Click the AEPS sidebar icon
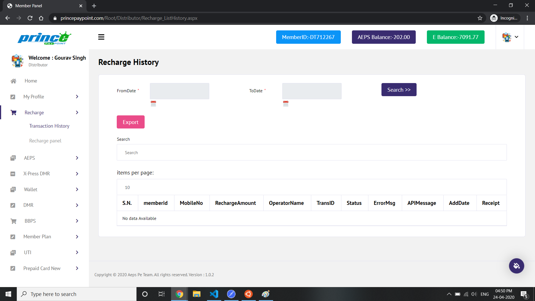 13,158
